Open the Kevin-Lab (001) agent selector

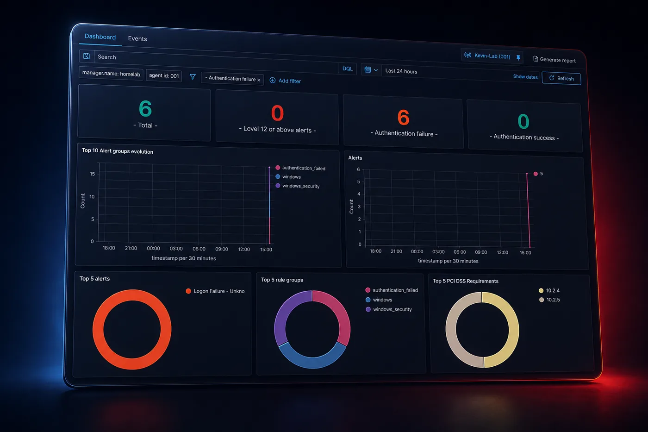(492, 56)
